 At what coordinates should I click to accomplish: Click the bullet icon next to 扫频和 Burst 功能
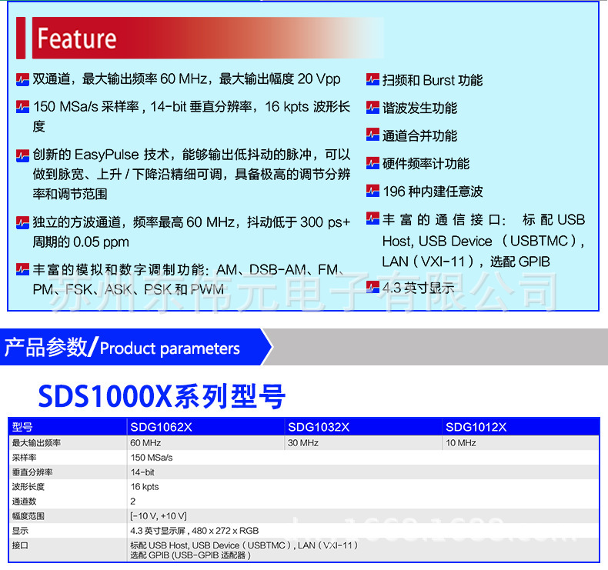coord(372,80)
